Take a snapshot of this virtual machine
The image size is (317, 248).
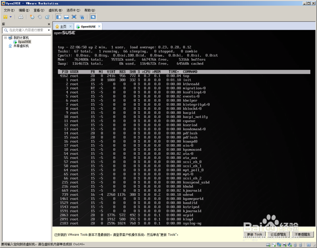[32, 17]
